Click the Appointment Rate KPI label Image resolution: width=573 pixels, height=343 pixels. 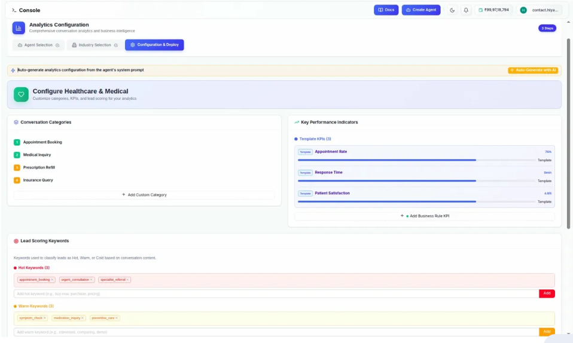[x=331, y=152]
